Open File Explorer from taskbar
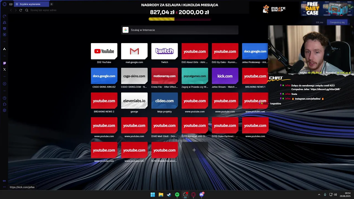This screenshot has width=354, height=199. [x=161, y=195]
